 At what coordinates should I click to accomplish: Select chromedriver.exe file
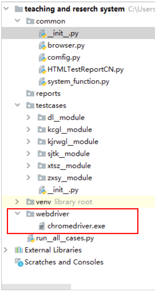click(x=76, y=226)
